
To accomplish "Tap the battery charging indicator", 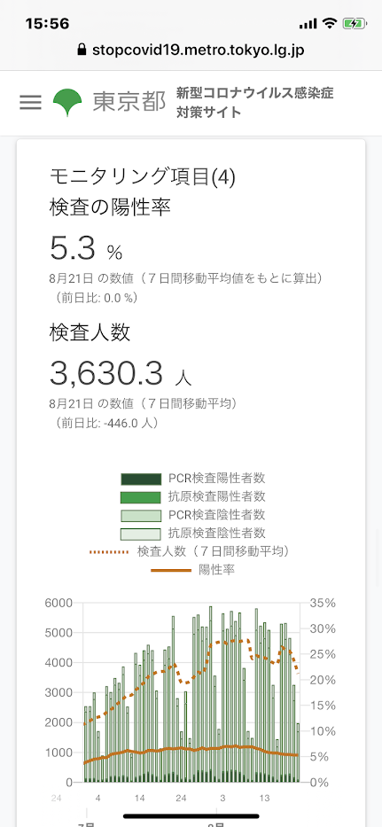I will (353, 23).
